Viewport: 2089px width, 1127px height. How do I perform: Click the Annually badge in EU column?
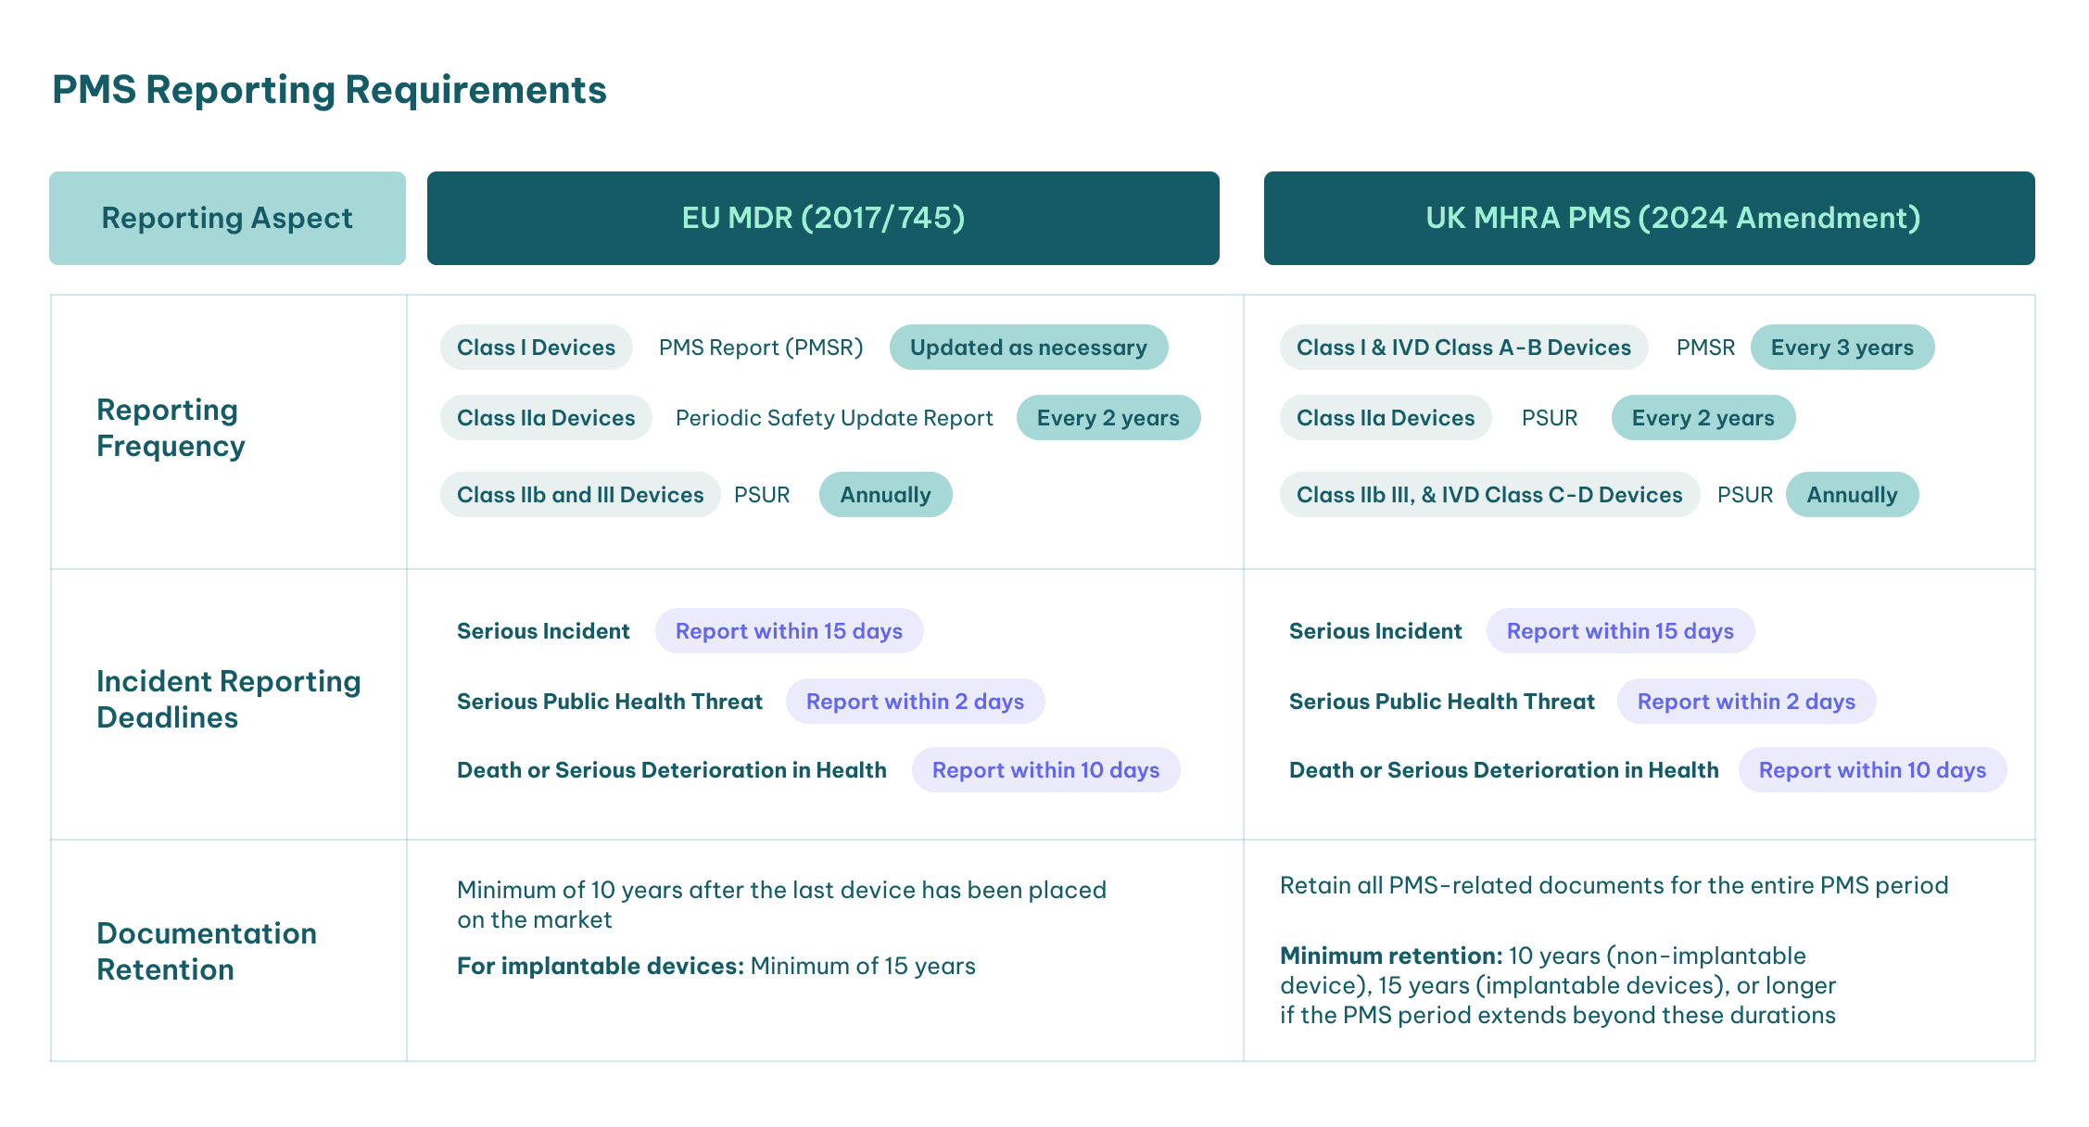886,495
